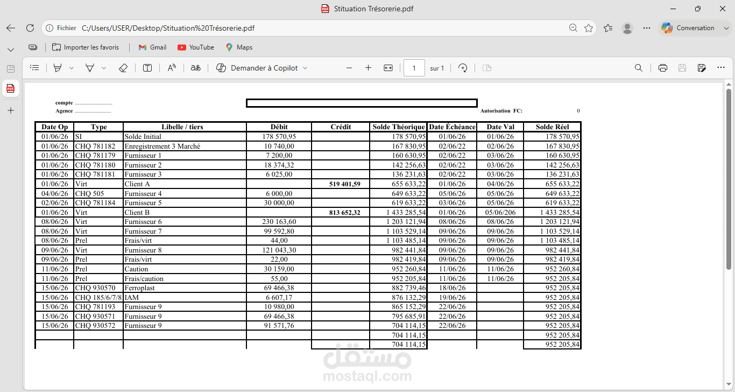
Task: Click the Date Échéance column header
Action: pos(452,127)
